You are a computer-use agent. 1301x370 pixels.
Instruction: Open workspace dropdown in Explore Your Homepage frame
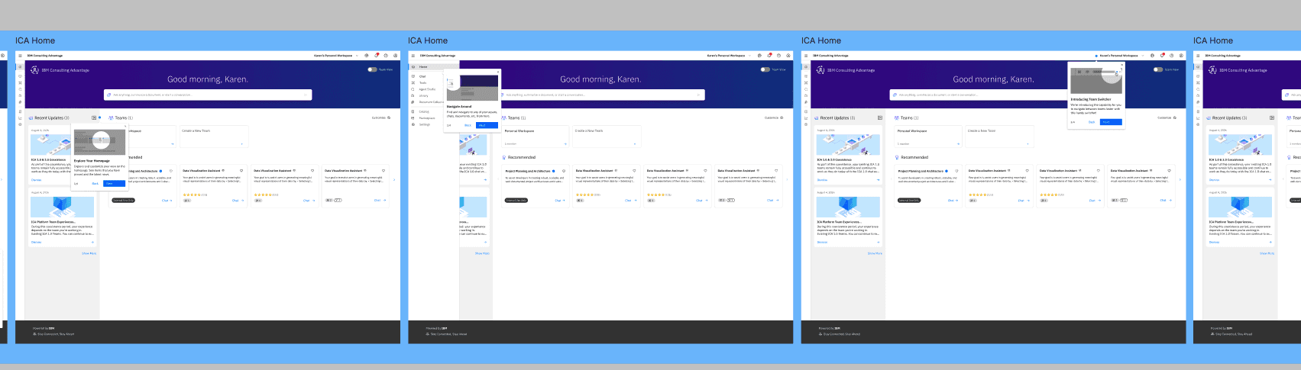(336, 56)
